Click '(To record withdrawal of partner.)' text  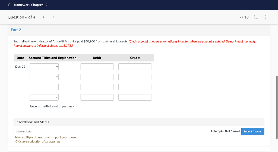point(51,106)
